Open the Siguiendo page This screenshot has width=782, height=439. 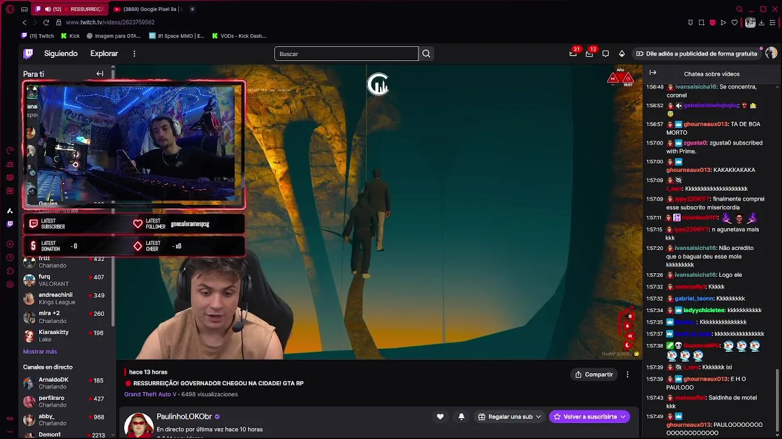(60, 54)
